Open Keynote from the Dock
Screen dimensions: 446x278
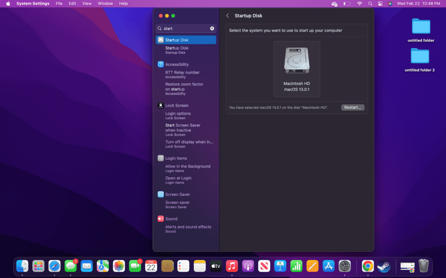click(280, 266)
